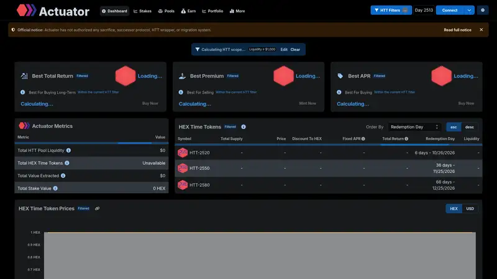Click Buy Now in Best Total Return card
The width and height of the screenshot is (497, 279).
[x=150, y=104]
